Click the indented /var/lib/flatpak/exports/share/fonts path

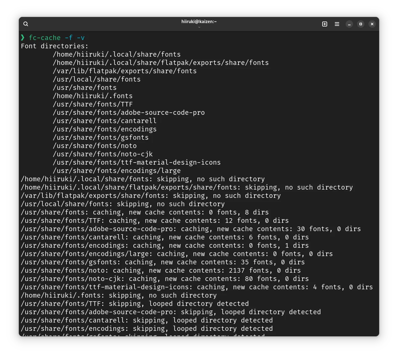pyautogui.click(x=125, y=71)
